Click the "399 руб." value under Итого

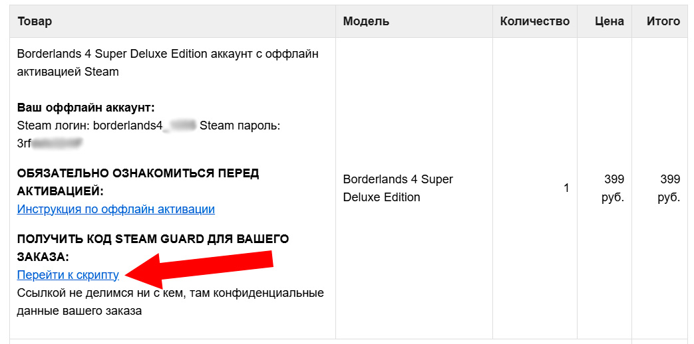click(669, 188)
